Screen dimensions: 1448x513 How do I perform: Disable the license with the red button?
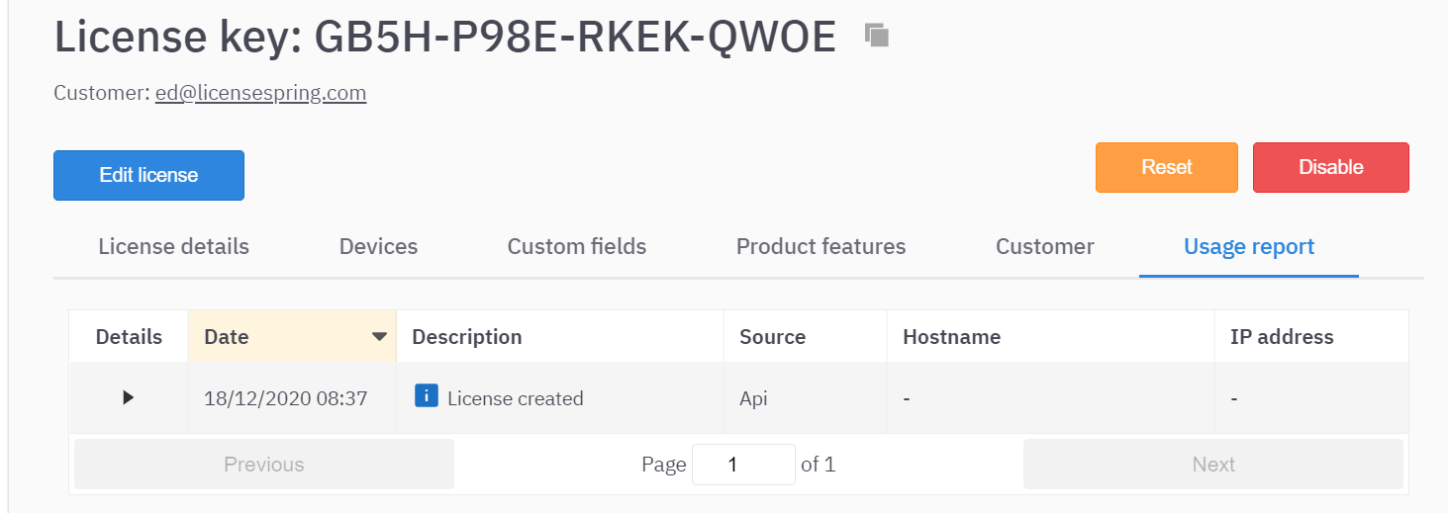[1330, 167]
